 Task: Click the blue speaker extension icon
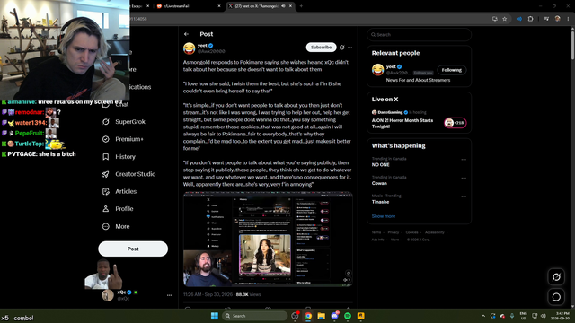click(x=519, y=19)
